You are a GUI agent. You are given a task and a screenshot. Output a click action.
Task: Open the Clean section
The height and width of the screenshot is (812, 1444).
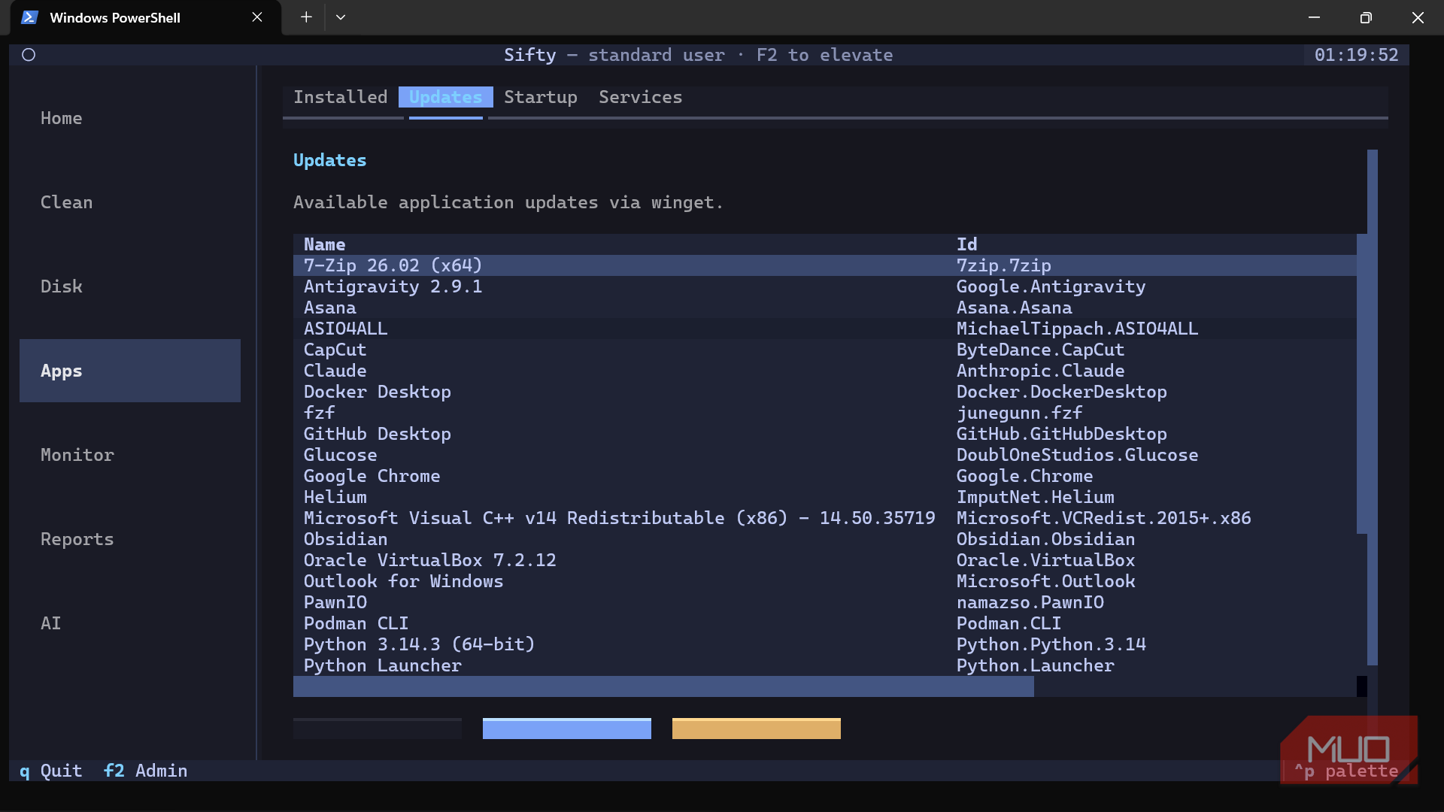pos(130,202)
